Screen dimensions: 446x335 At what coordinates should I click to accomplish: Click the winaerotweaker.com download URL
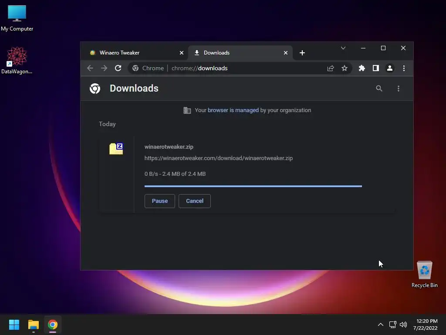coord(219,158)
